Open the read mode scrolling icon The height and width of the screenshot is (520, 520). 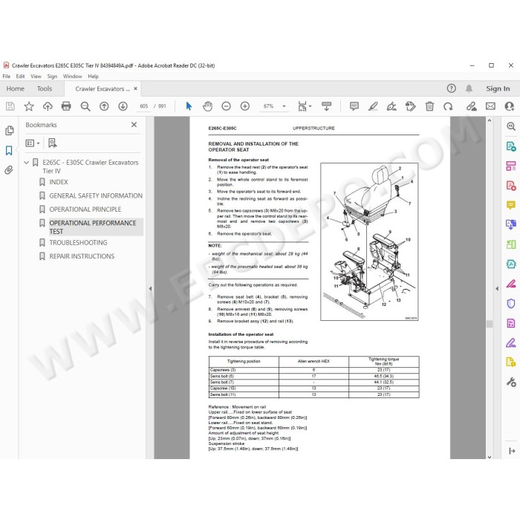326,106
